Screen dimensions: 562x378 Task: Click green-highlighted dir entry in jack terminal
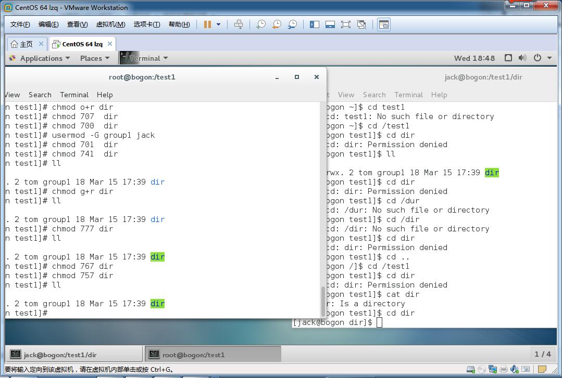pos(491,173)
